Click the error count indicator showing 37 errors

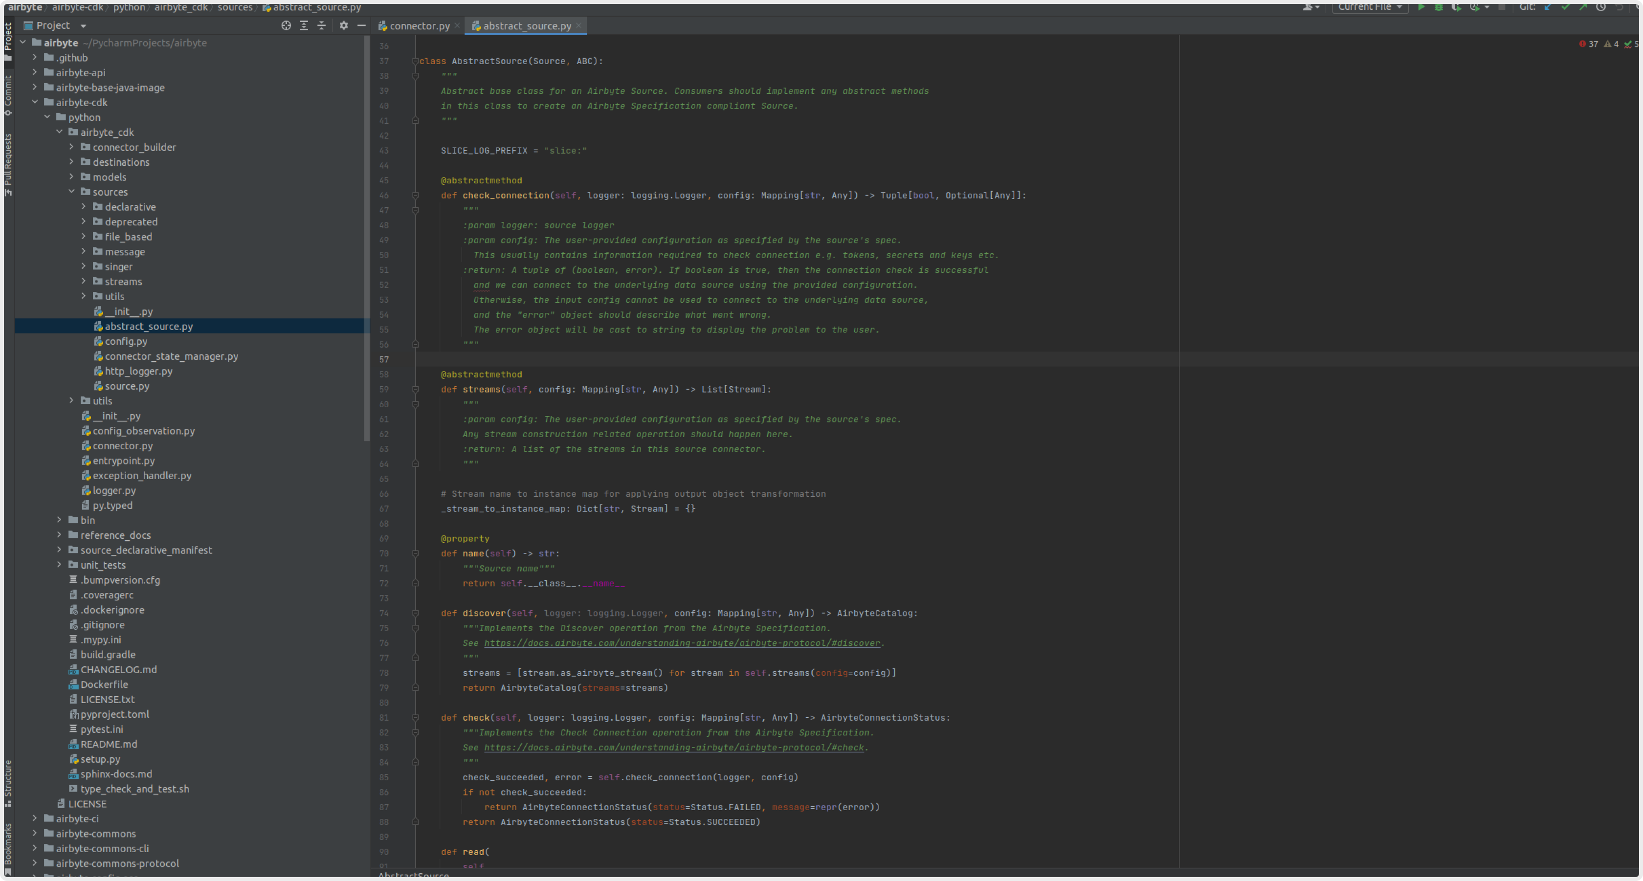pyautogui.click(x=1588, y=44)
